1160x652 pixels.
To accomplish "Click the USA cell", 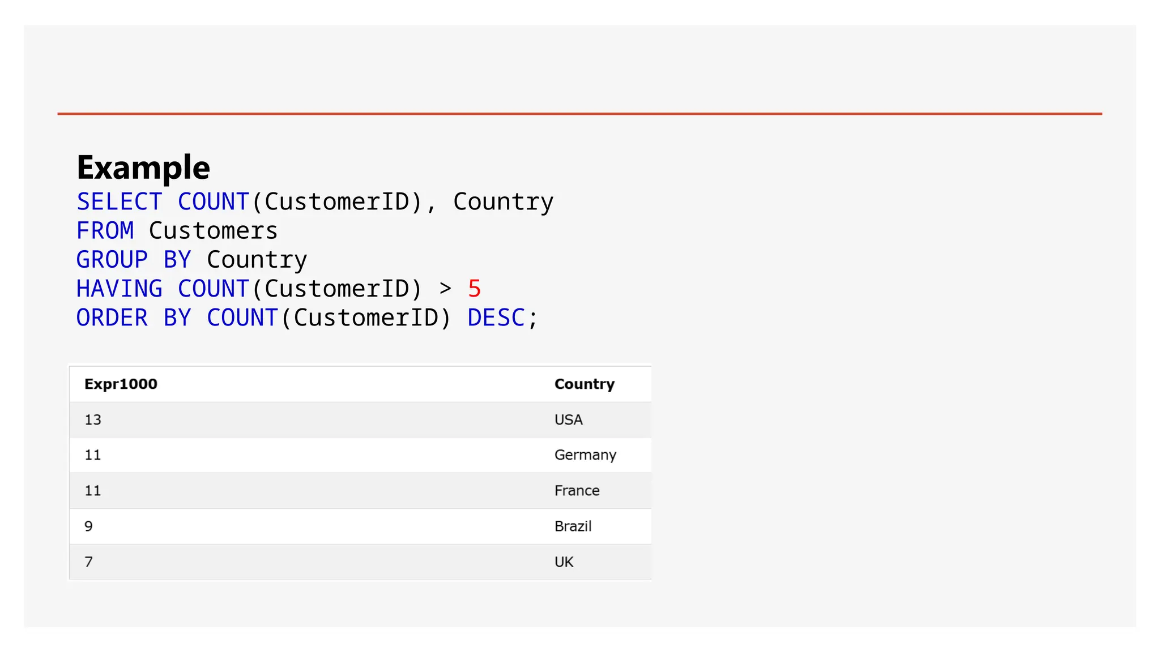I will coord(569,420).
